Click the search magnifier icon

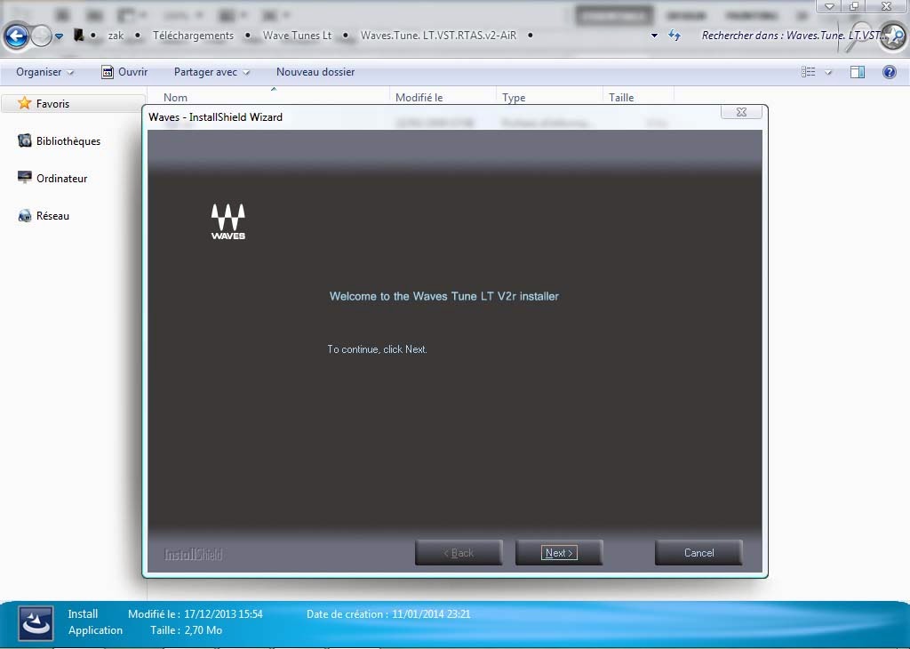(x=892, y=36)
